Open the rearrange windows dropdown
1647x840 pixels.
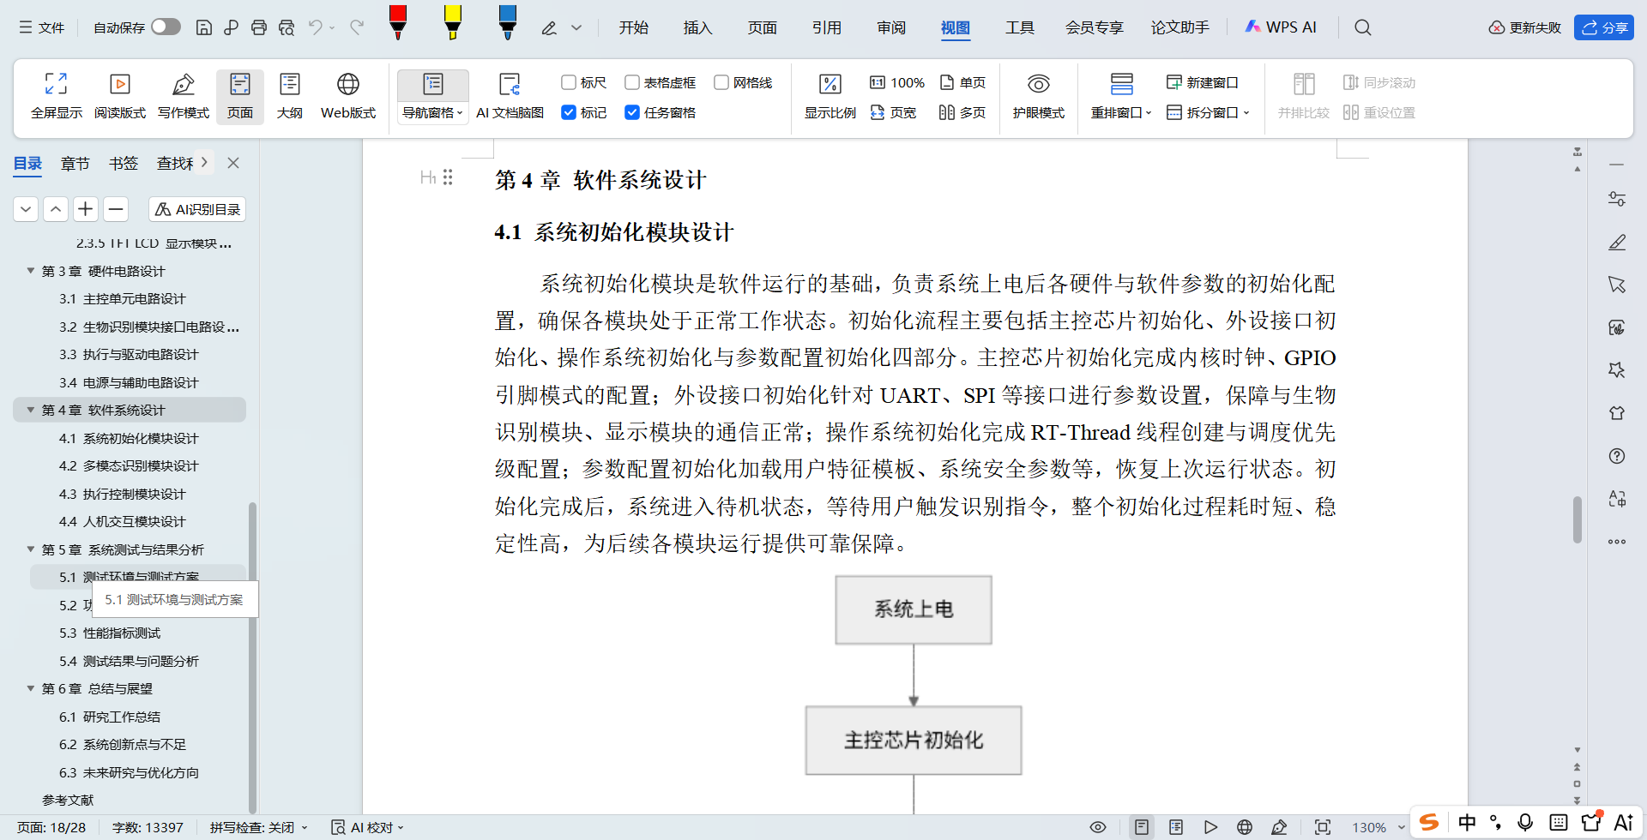tap(1121, 112)
